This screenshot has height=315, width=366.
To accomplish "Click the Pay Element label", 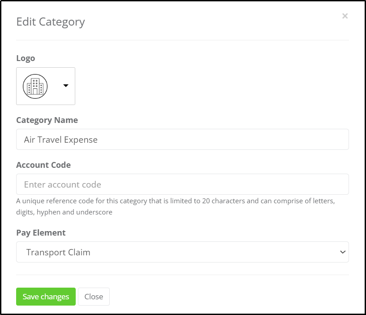I will pyautogui.click(x=41, y=233).
